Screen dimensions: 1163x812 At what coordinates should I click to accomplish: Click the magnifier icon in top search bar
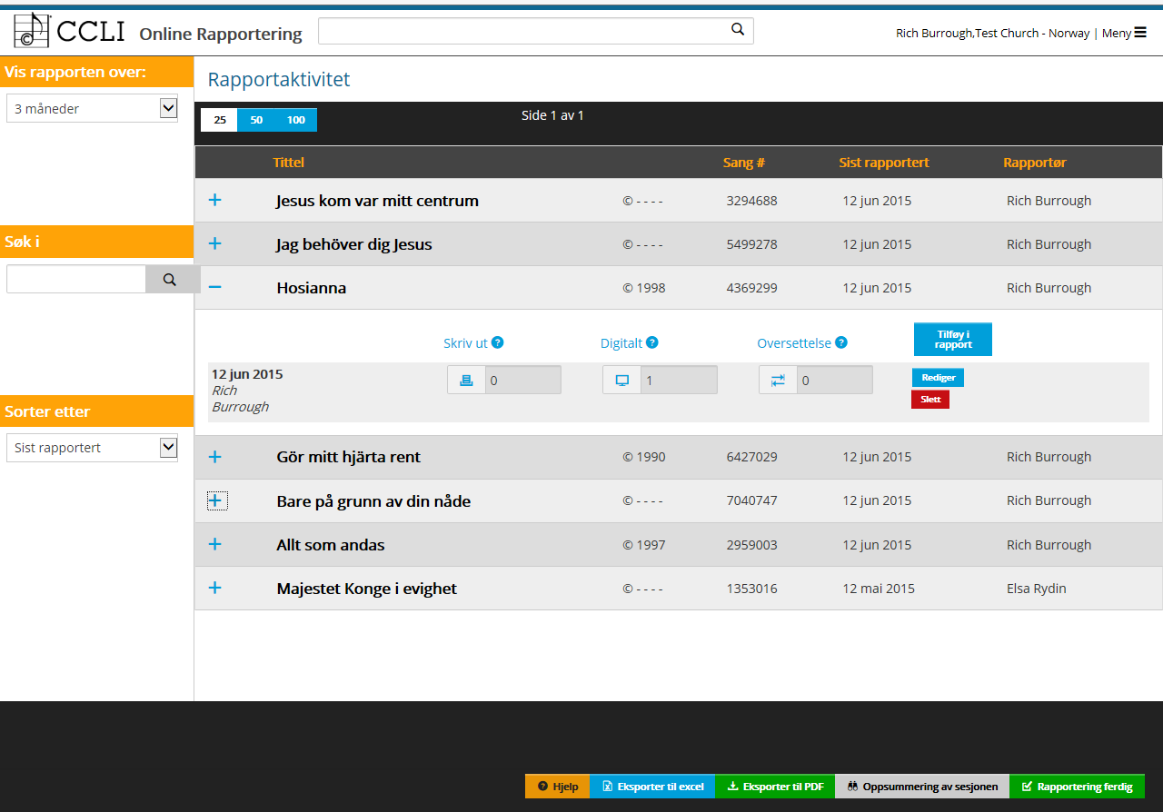pyautogui.click(x=738, y=30)
